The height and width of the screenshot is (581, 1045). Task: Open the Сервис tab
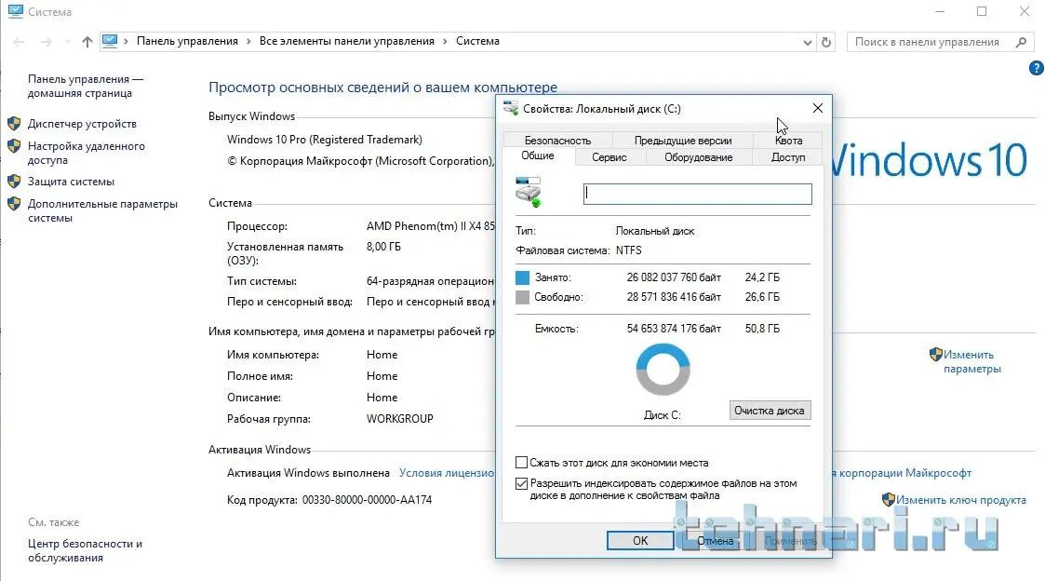pyautogui.click(x=610, y=157)
